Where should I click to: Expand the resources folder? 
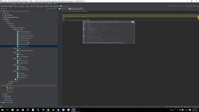point(9,82)
